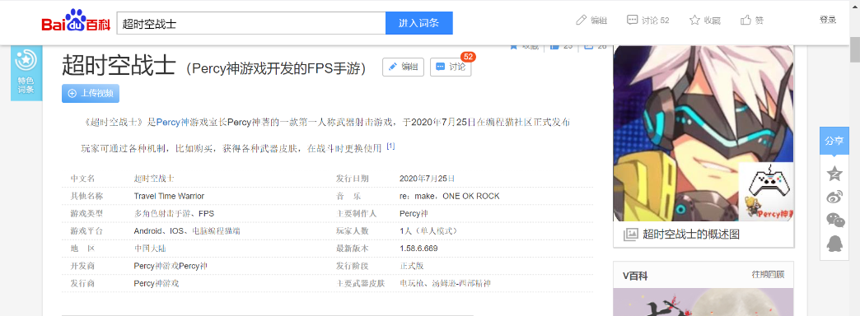This screenshot has width=860, height=316.
Task: Share to QQ penguin icon
Action: point(834,243)
